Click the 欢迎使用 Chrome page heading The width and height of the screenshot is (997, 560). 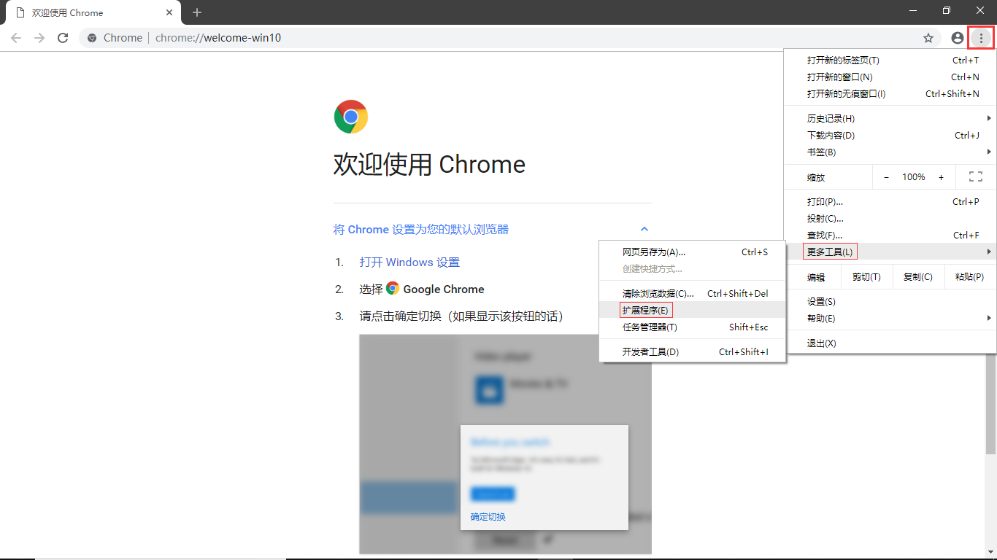pos(429,164)
